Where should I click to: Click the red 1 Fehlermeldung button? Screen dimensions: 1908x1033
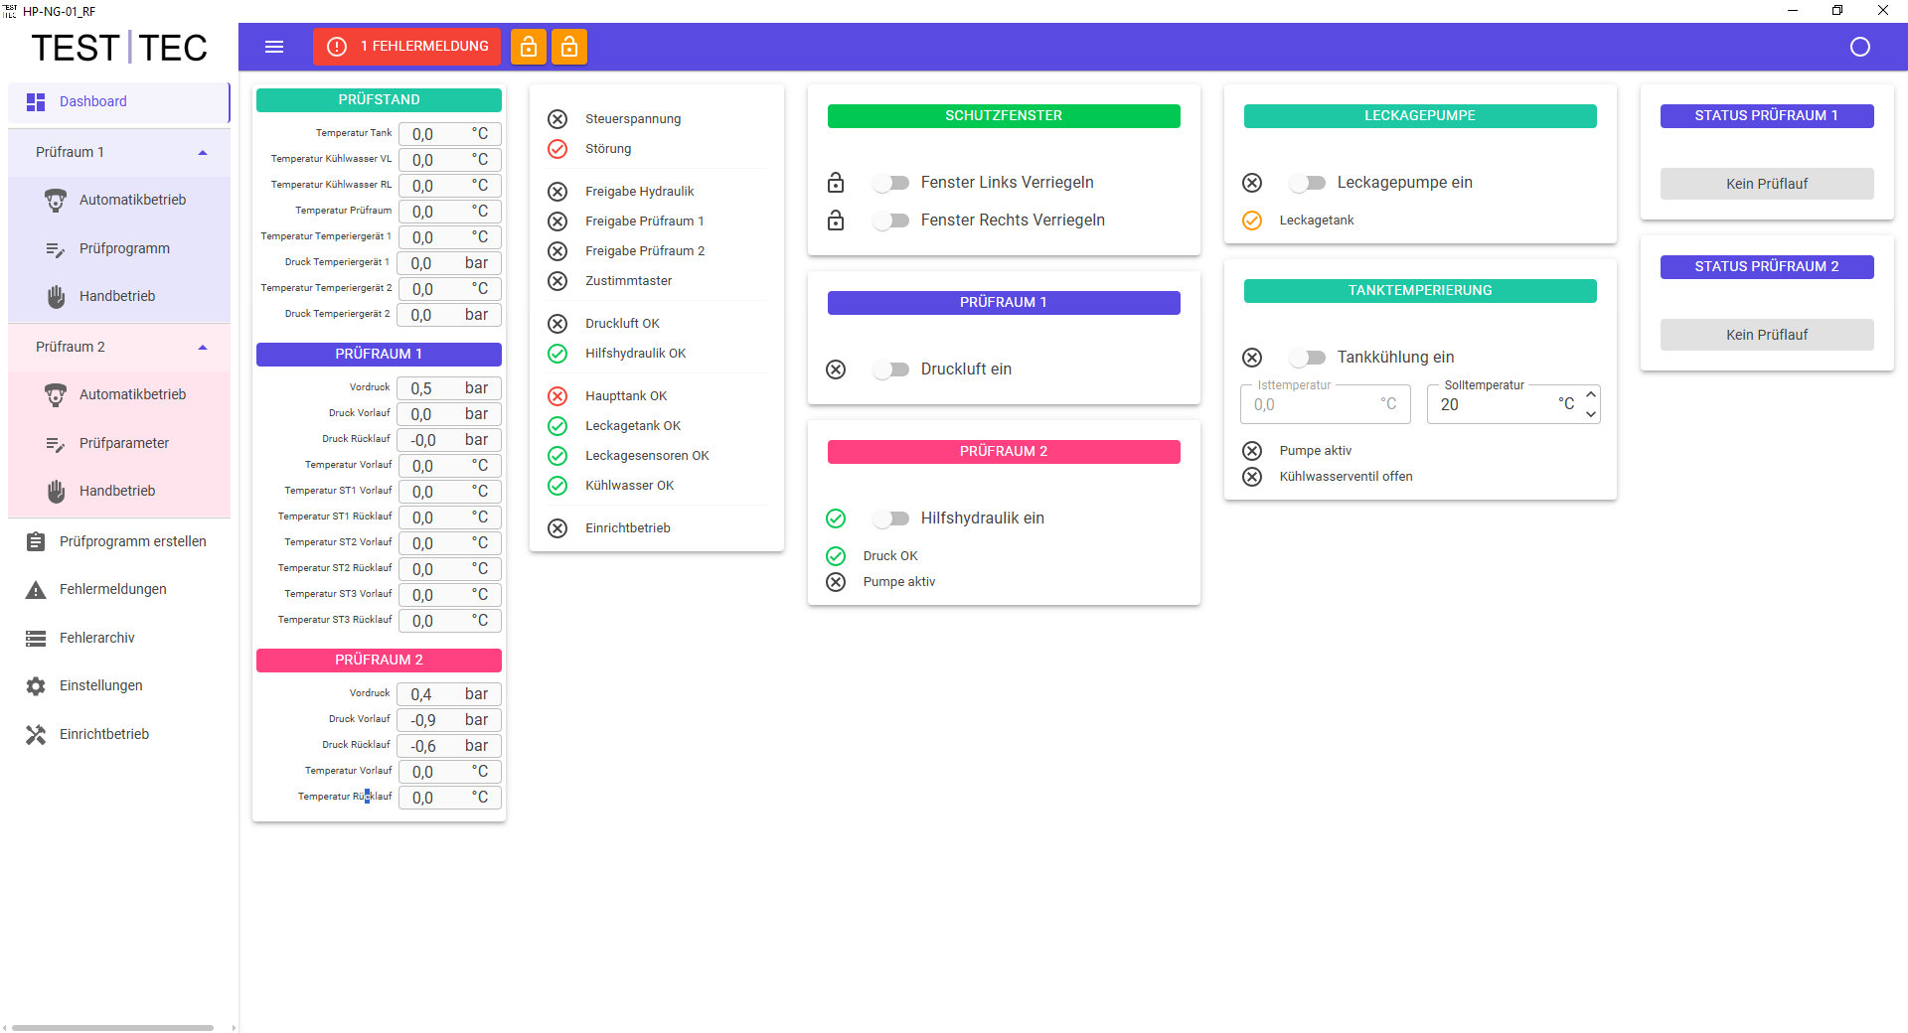[x=407, y=47]
